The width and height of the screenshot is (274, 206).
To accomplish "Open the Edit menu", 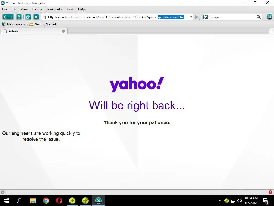I will tap(14, 9).
